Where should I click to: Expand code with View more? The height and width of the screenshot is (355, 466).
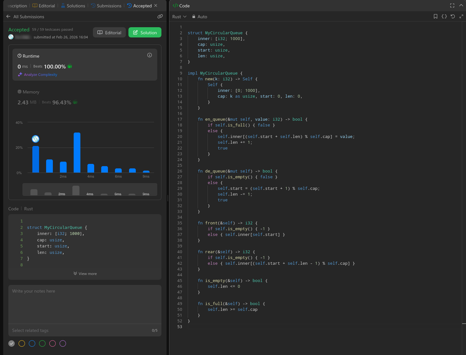coord(85,274)
